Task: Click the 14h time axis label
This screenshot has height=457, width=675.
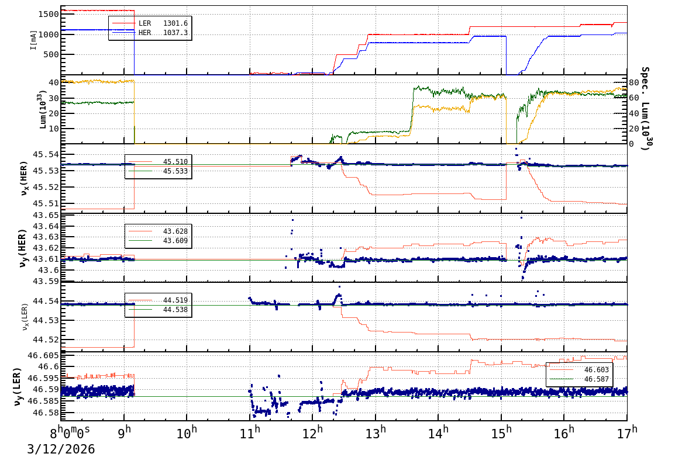Action: click(438, 432)
